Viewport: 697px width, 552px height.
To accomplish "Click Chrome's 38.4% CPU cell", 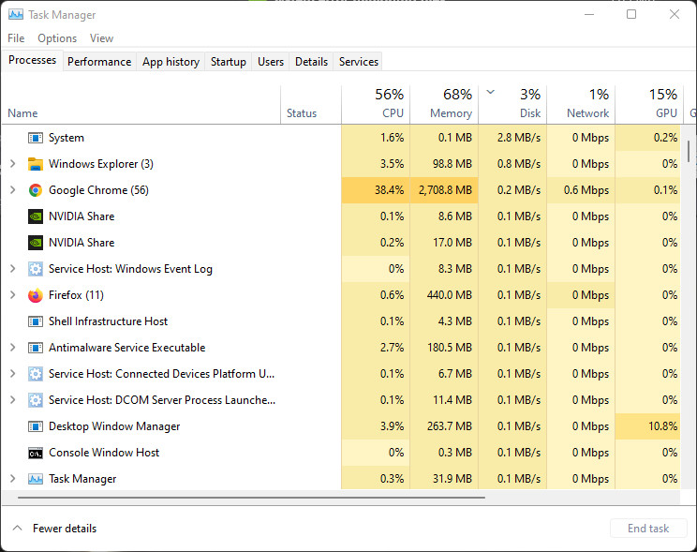I will (x=376, y=190).
